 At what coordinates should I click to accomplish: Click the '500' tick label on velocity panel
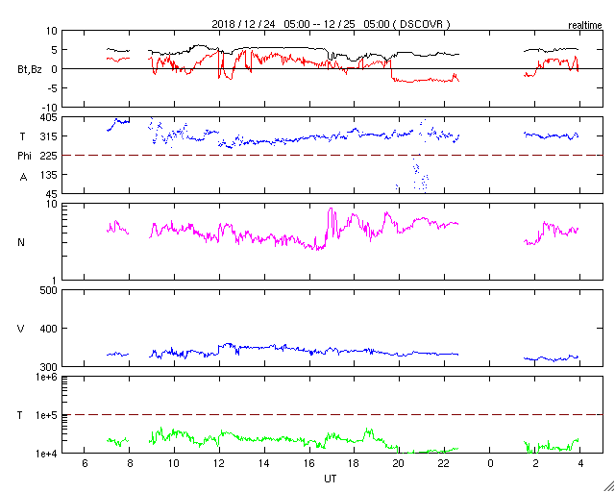click(49, 290)
